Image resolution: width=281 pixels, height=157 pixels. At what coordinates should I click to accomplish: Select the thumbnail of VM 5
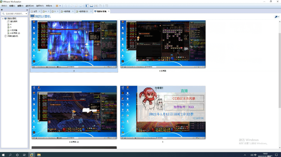[163, 112]
